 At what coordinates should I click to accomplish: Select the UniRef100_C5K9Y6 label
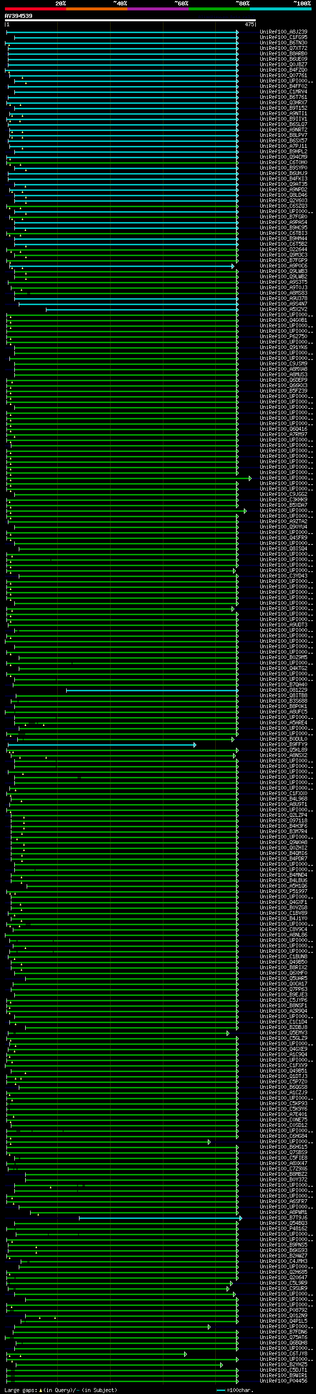(x=283, y=1109)
